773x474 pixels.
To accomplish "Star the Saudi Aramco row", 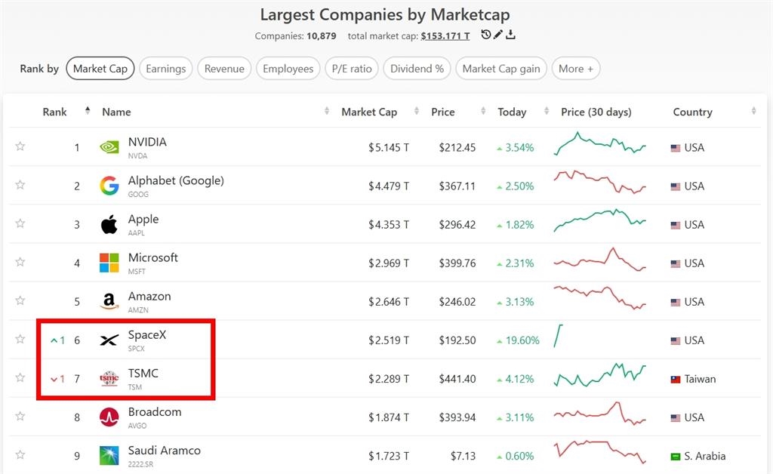I will click(x=20, y=455).
